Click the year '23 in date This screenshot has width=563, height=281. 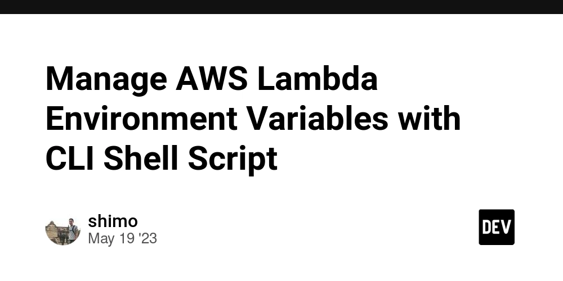point(148,238)
